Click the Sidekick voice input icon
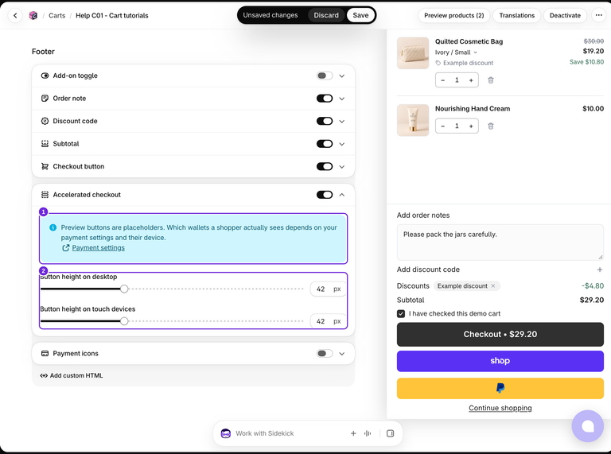Screen dimensions: 611x454 click(368, 433)
